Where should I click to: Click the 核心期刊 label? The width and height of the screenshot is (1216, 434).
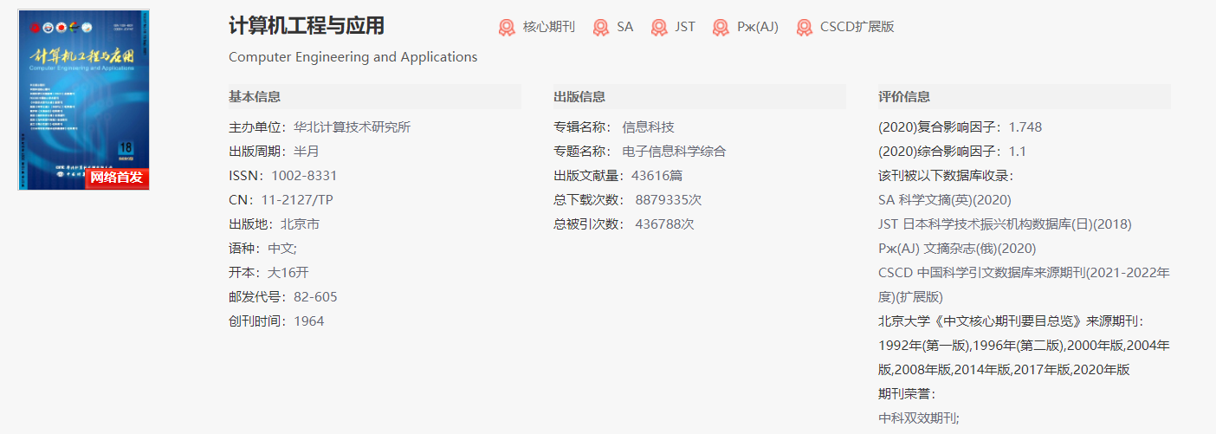pos(549,27)
